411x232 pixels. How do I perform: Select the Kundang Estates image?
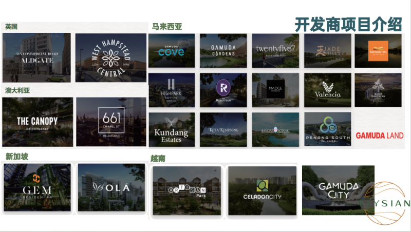tap(172, 130)
